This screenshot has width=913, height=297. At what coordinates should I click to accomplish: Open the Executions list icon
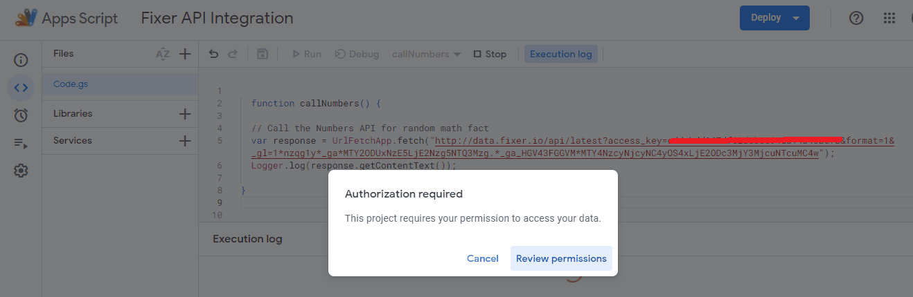click(21, 143)
